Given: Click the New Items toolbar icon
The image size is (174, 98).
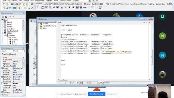Looking at the screenshot, I should (4, 4).
